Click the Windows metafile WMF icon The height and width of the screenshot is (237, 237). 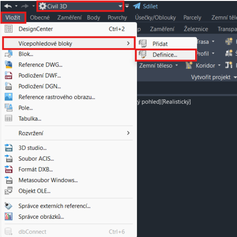click(9, 180)
